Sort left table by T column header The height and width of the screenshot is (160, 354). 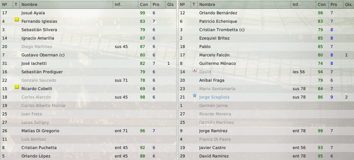coord(16,4)
